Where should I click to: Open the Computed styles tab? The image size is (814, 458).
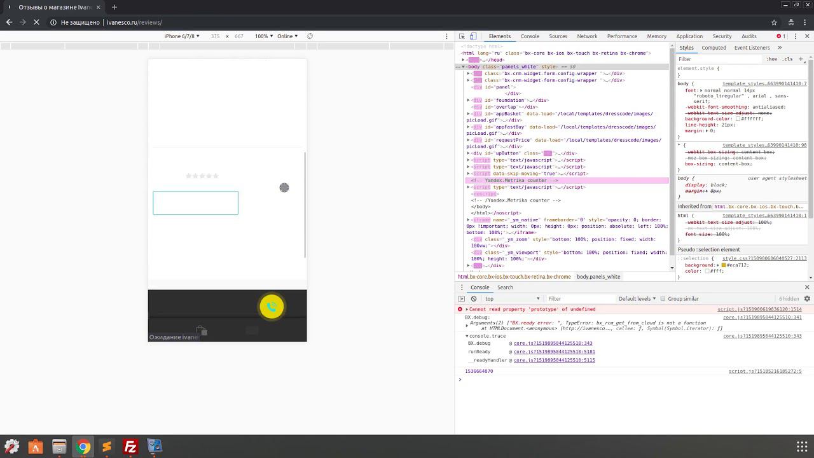coord(714,48)
